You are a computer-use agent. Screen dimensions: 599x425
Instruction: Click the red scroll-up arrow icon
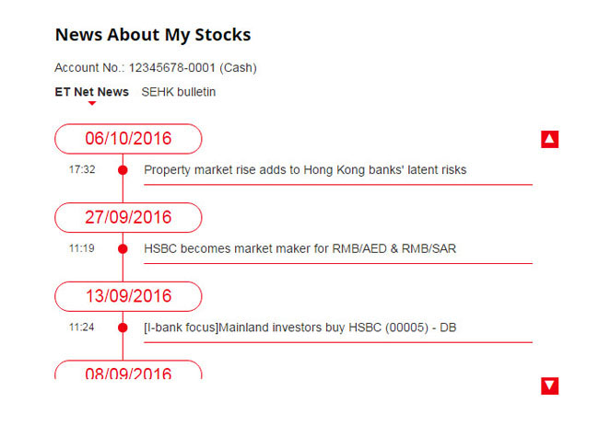pos(549,139)
